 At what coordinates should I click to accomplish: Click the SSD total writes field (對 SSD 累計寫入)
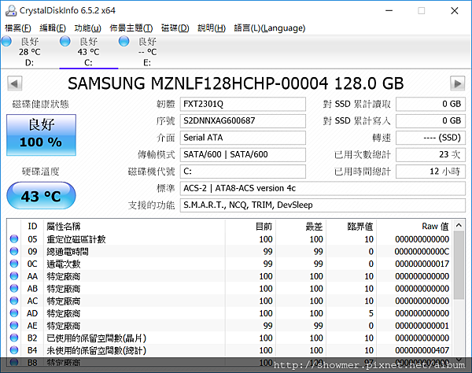click(430, 120)
